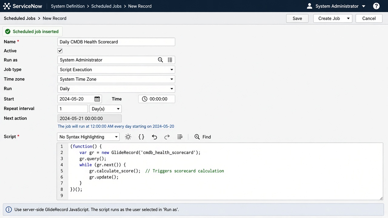Open Find in script editor
The height and width of the screenshot is (218, 388).
202,137
